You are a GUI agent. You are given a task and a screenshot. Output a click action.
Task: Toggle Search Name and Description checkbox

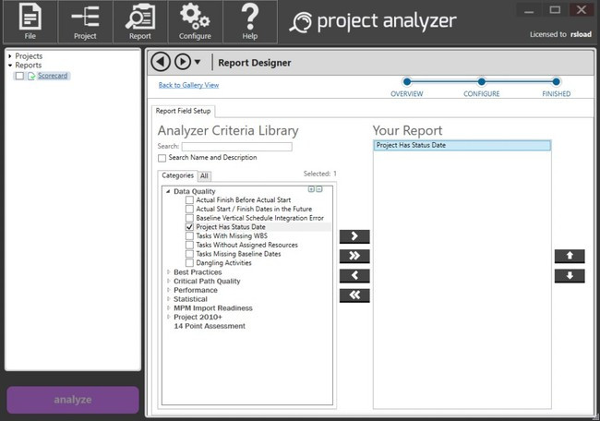pyautogui.click(x=162, y=158)
